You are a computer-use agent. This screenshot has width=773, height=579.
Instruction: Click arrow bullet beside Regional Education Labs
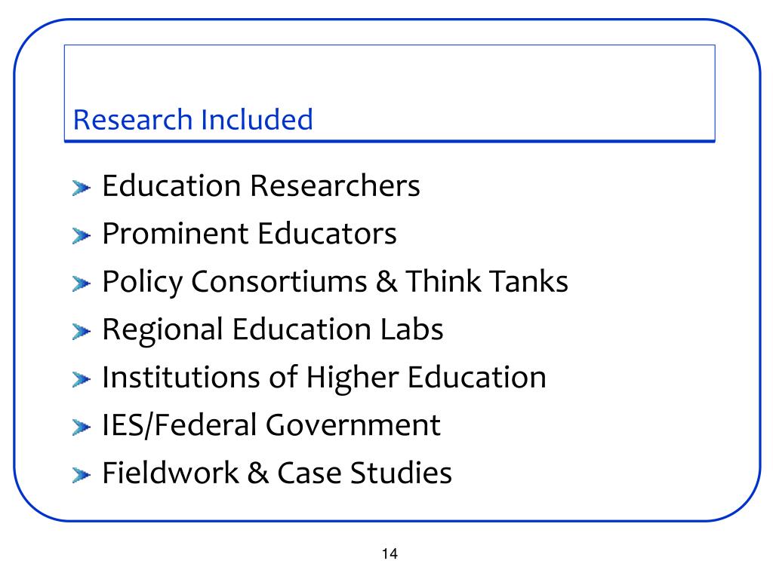pos(82,332)
